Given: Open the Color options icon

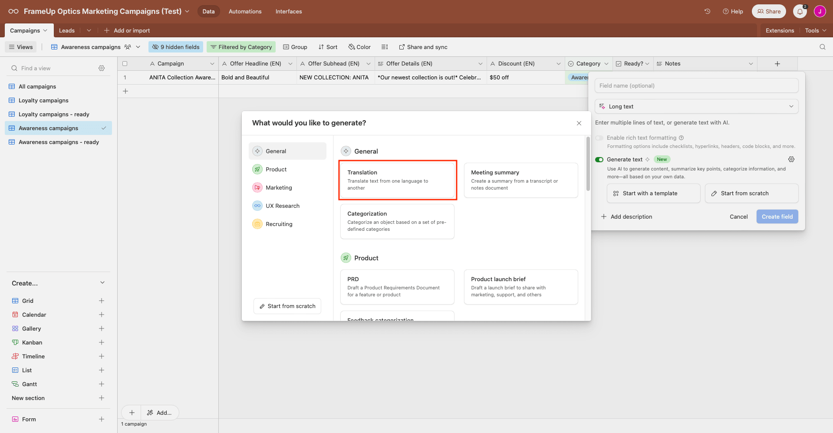Looking at the screenshot, I should tap(359, 47).
